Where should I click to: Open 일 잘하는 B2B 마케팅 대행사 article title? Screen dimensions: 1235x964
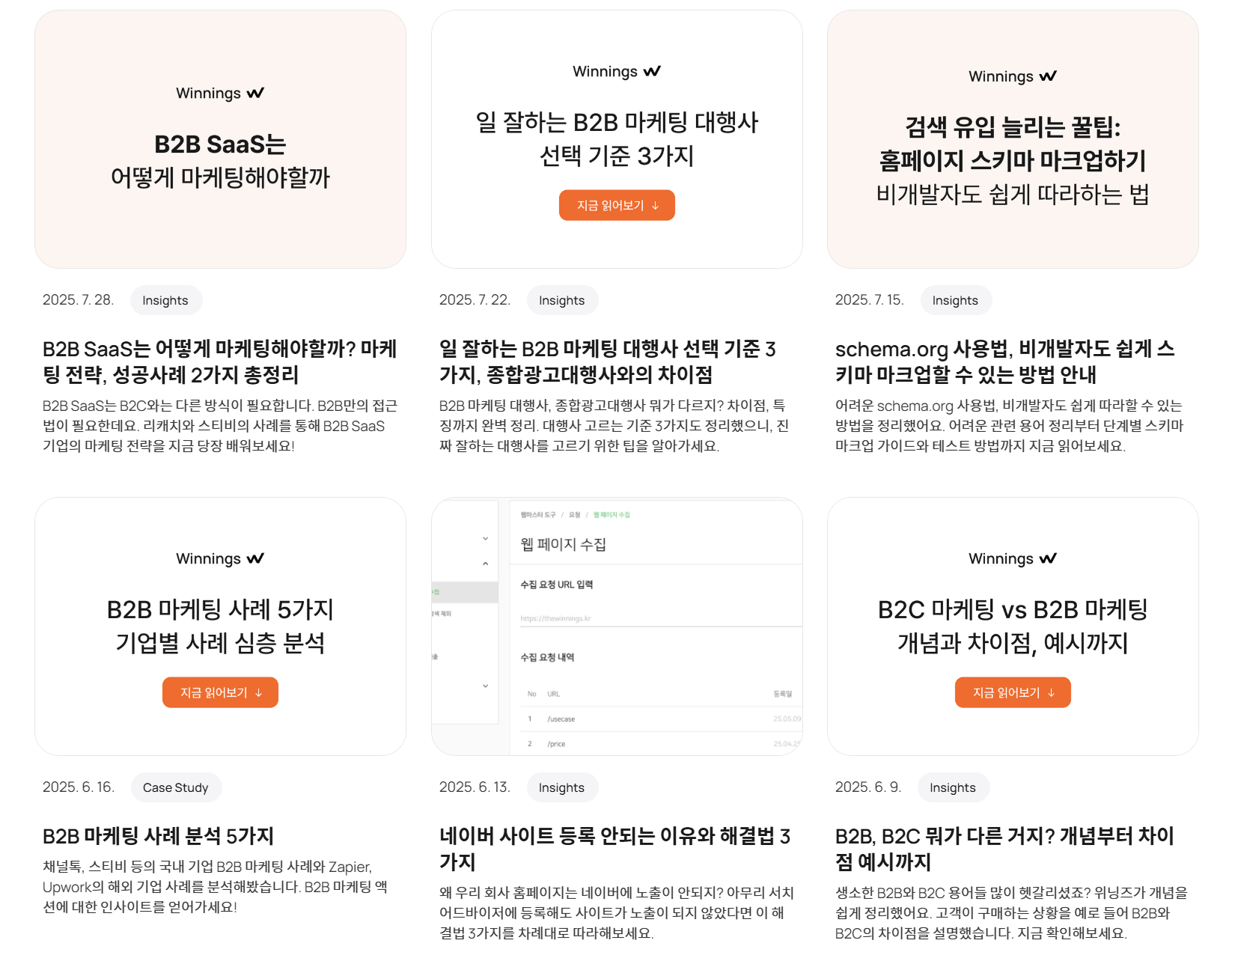[x=608, y=361]
